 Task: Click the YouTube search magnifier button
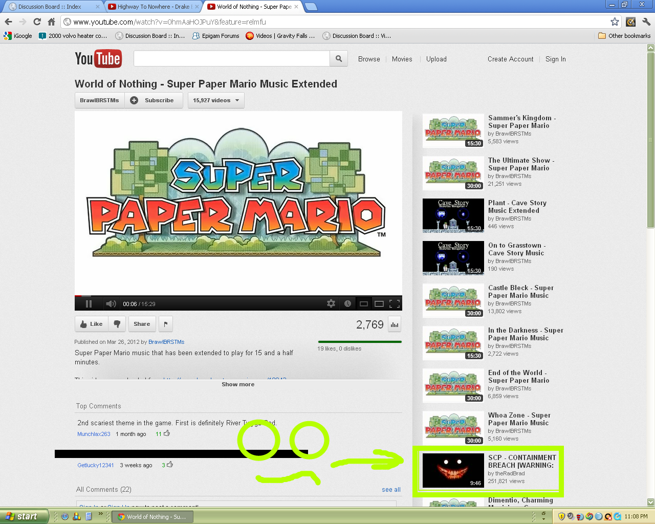point(339,59)
